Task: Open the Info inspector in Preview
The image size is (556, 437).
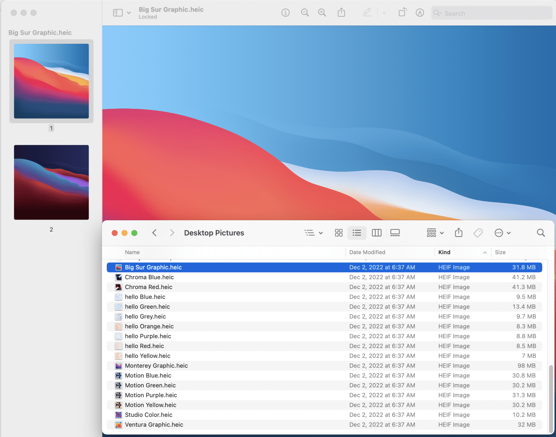Action: point(286,13)
